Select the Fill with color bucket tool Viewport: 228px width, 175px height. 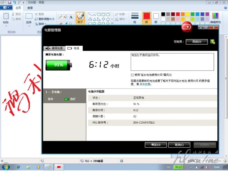(66, 17)
